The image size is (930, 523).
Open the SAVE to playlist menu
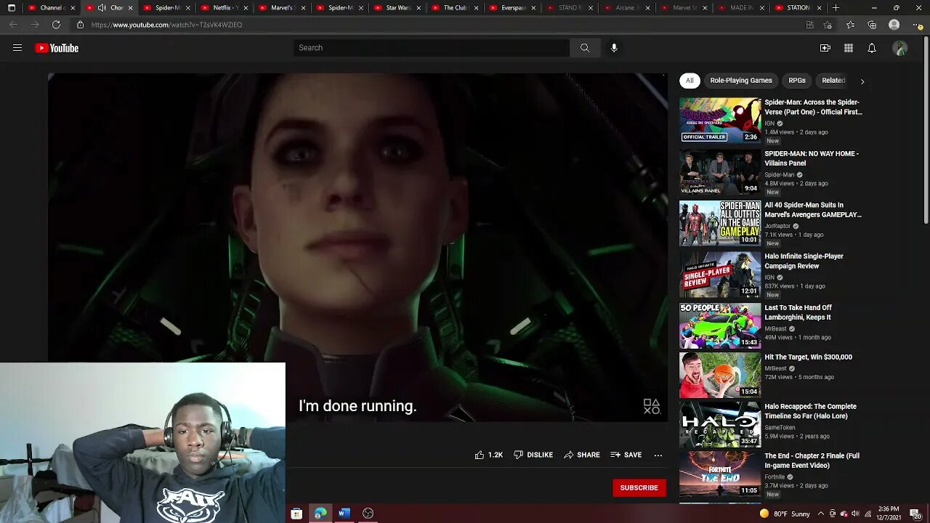(x=626, y=455)
